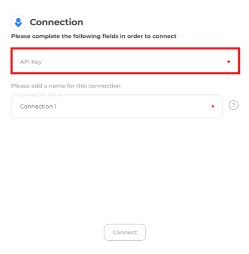Click the empty space after "Connection 1" text
The height and width of the screenshot is (254, 249).
tap(133, 106)
